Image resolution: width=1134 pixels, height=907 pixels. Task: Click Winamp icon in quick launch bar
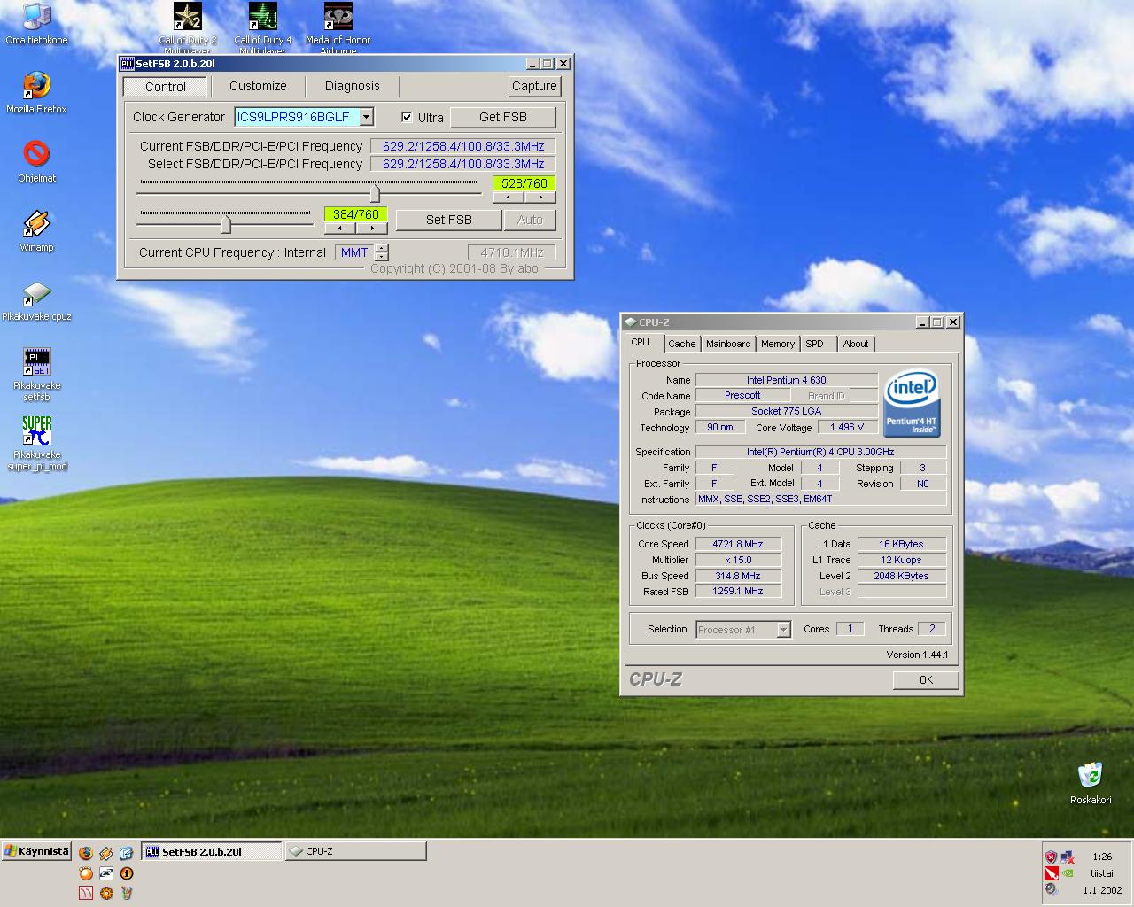106,853
